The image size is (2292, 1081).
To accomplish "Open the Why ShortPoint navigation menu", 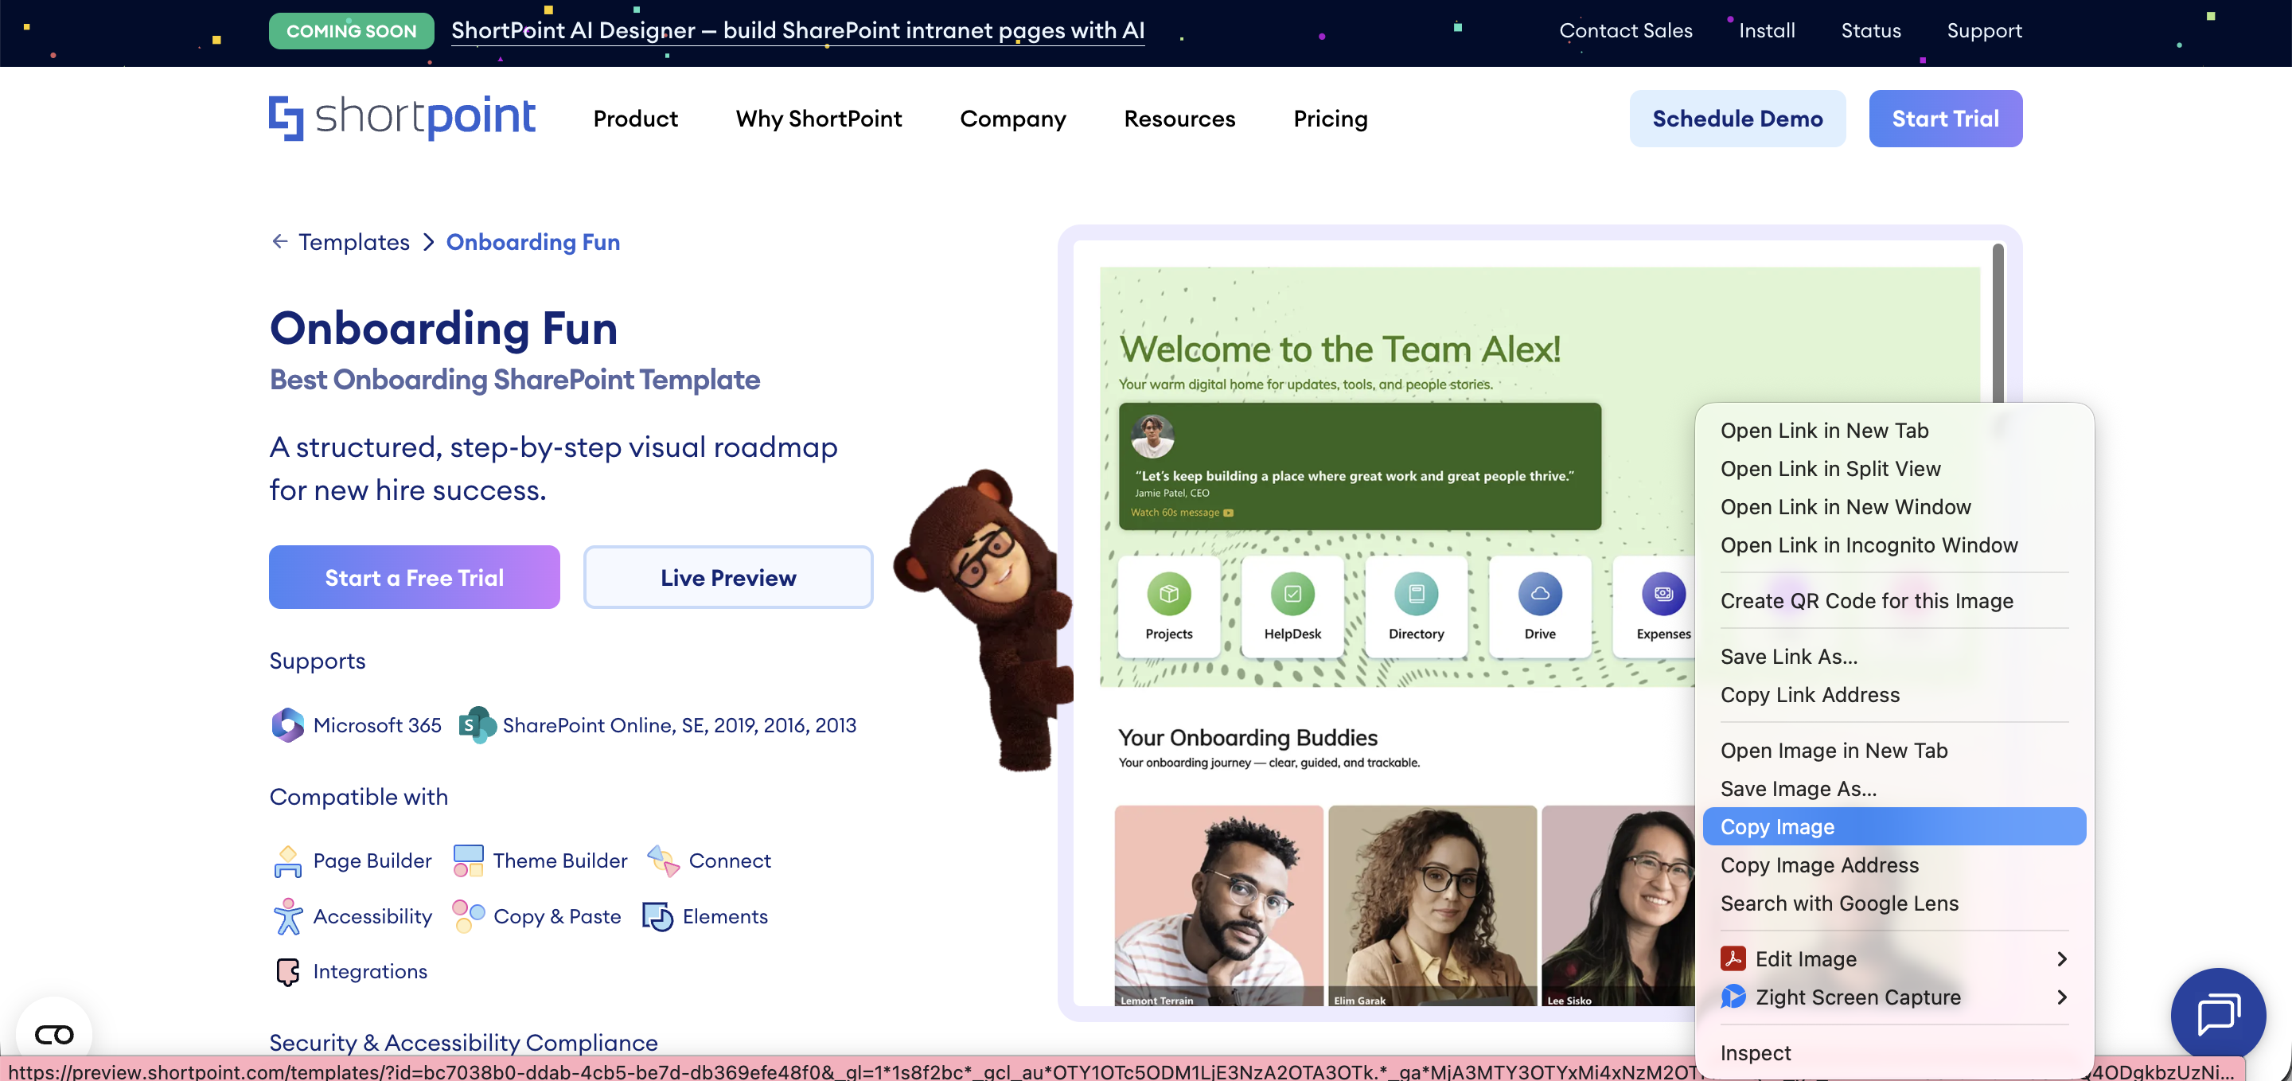I will 819,119.
